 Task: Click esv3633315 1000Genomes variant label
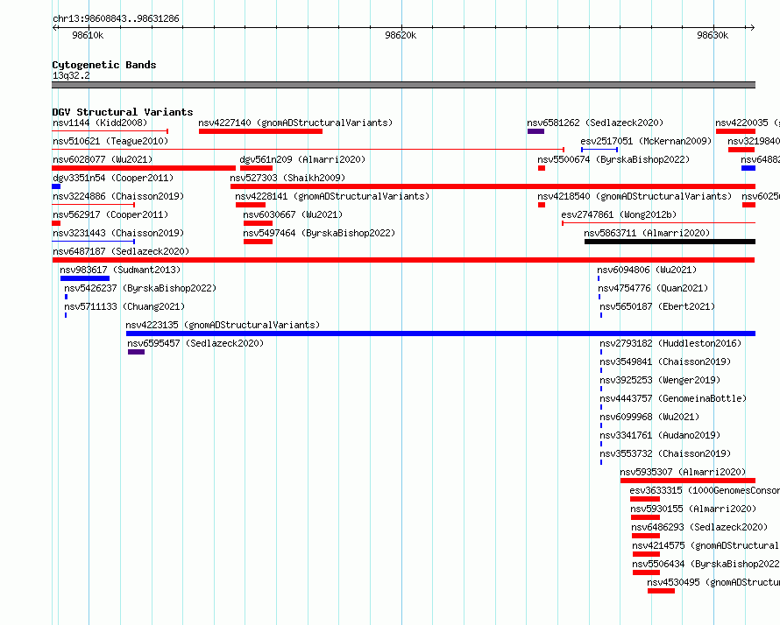coord(705,490)
